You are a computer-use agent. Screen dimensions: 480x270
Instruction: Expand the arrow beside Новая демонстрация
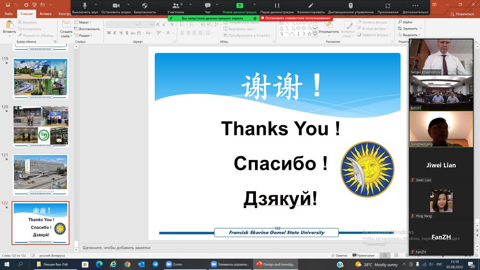click(255, 5)
